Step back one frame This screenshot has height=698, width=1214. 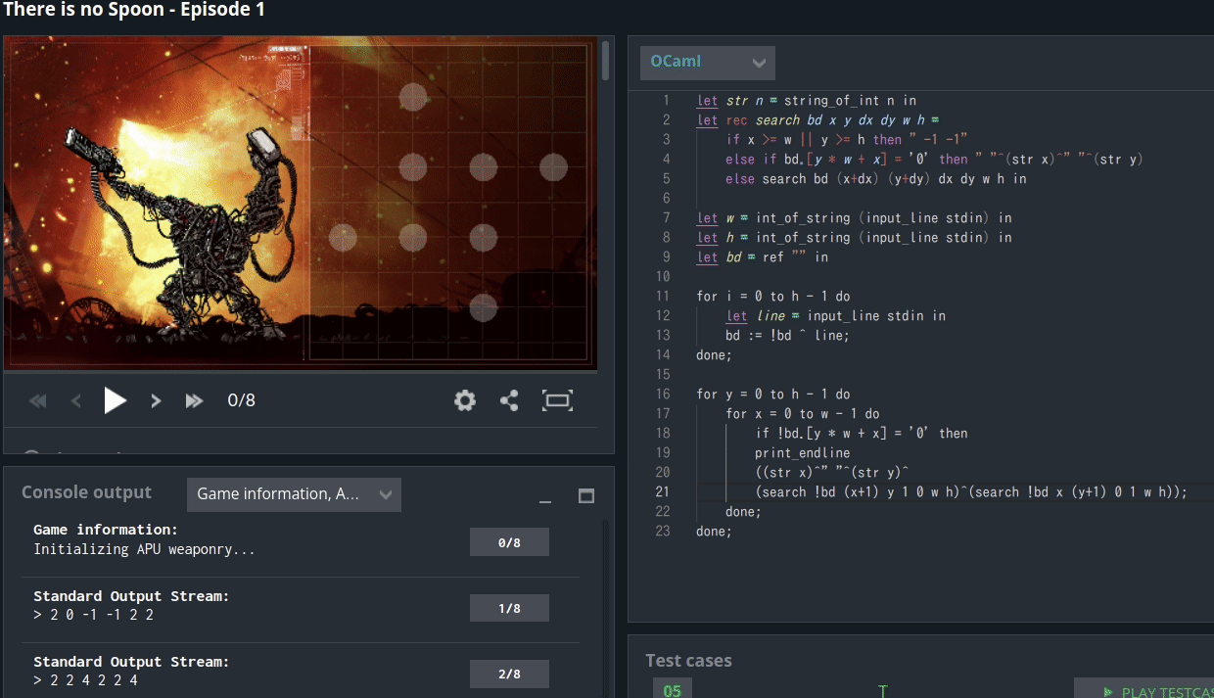pyautogui.click(x=76, y=400)
